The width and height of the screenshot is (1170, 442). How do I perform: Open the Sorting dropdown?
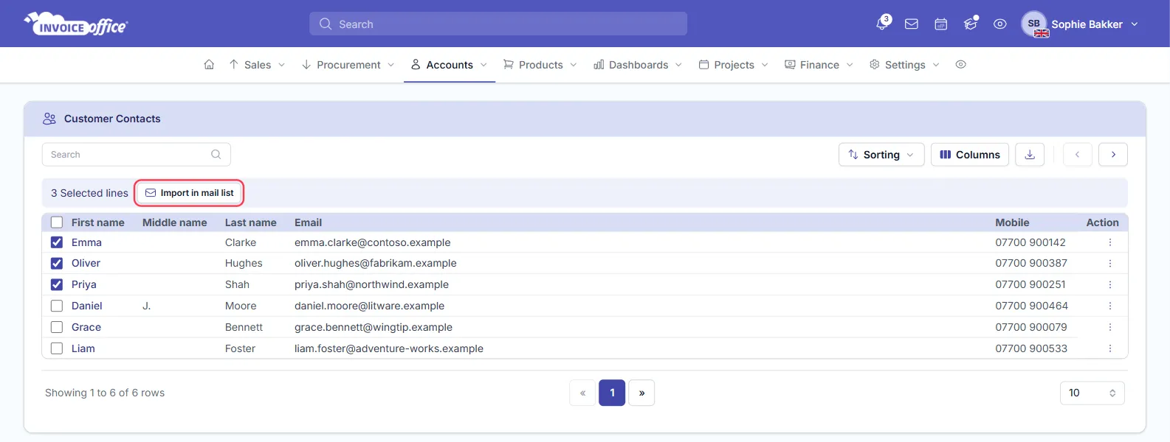pyautogui.click(x=881, y=155)
